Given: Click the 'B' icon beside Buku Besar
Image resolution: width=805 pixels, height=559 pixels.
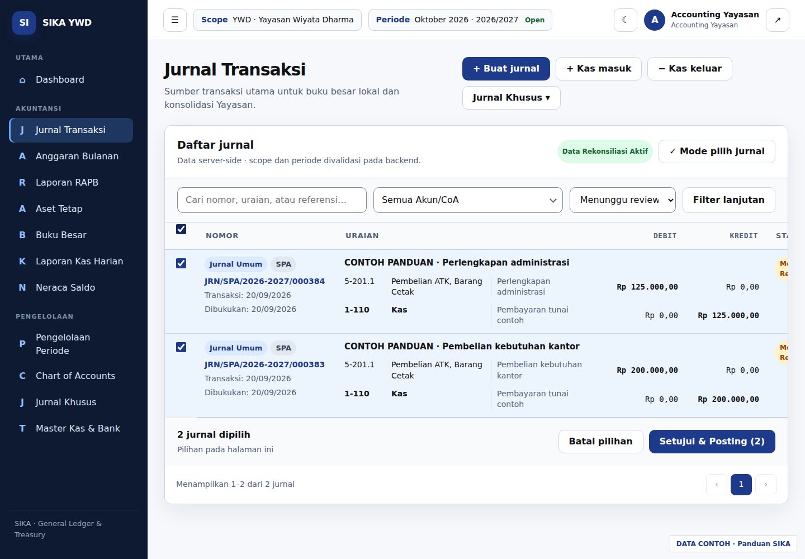Looking at the screenshot, I should pyautogui.click(x=22, y=235).
